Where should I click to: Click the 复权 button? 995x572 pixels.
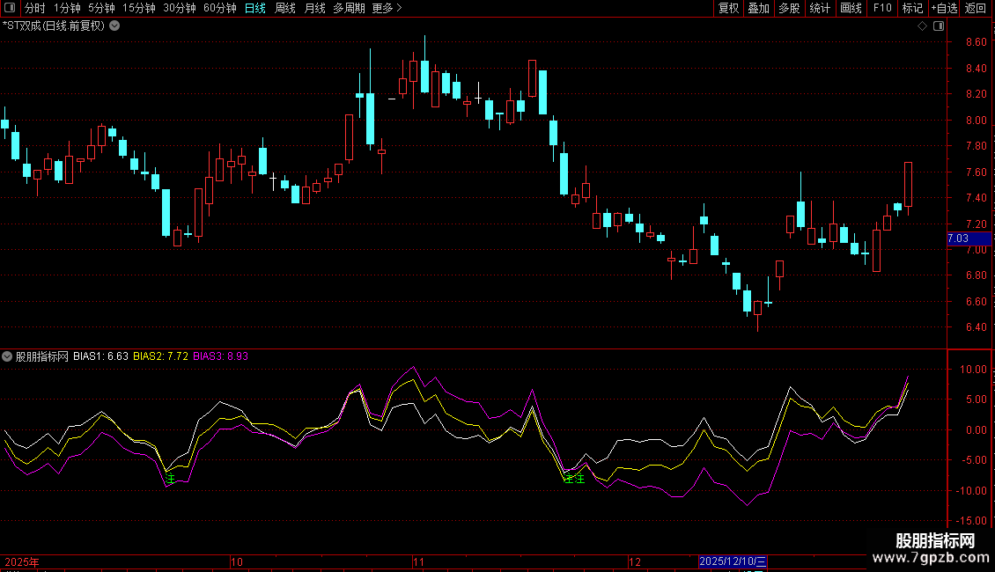pos(728,8)
